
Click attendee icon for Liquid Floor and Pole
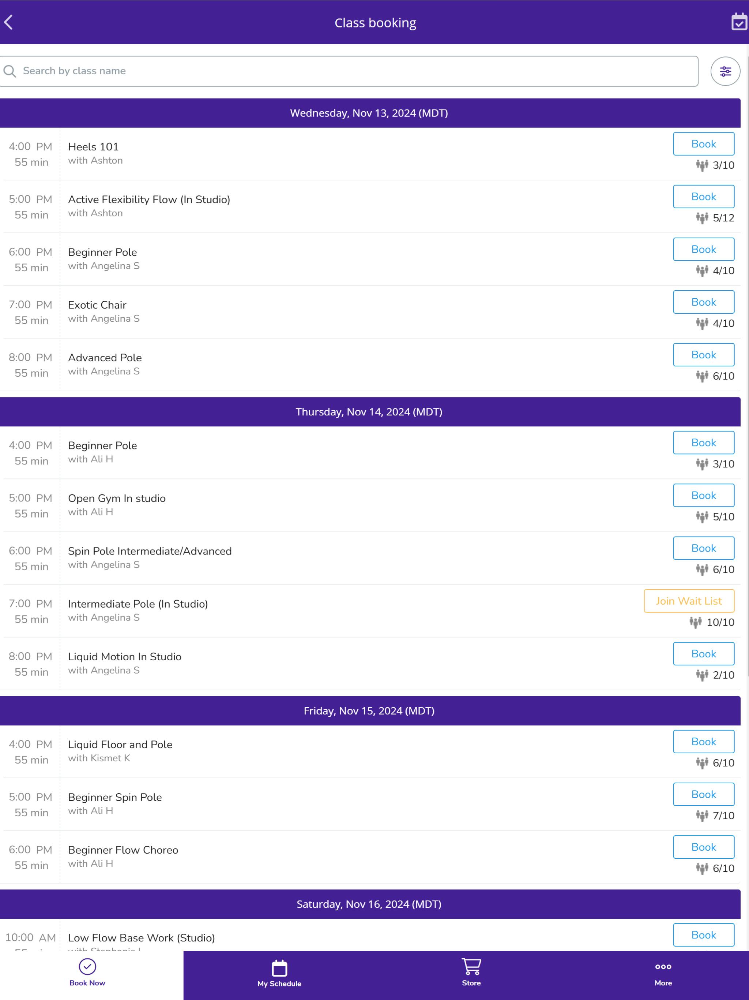pyautogui.click(x=701, y=763)
